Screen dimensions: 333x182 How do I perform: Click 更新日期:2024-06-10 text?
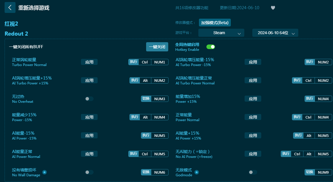[x=239, y=8]
